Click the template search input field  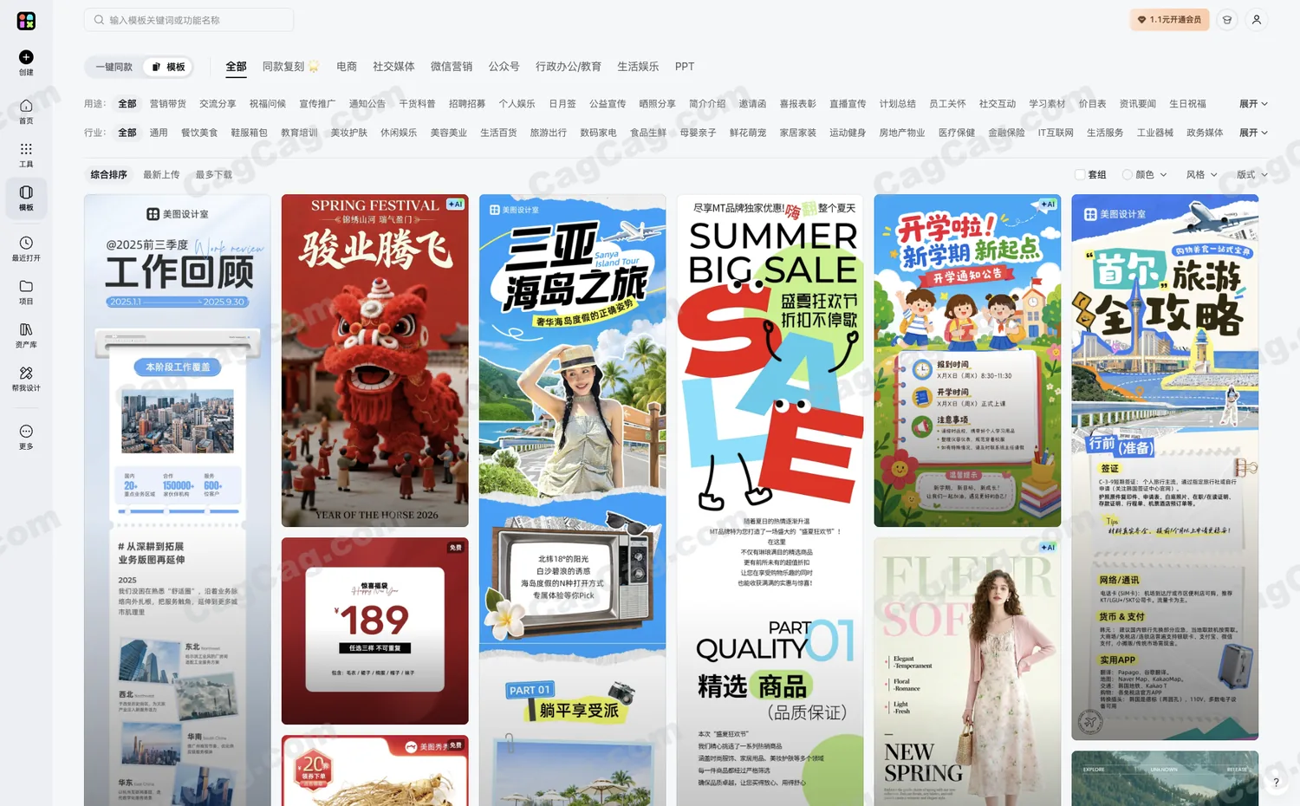tap(189, 20)
